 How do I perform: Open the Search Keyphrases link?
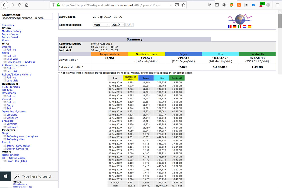click(19, 146)
